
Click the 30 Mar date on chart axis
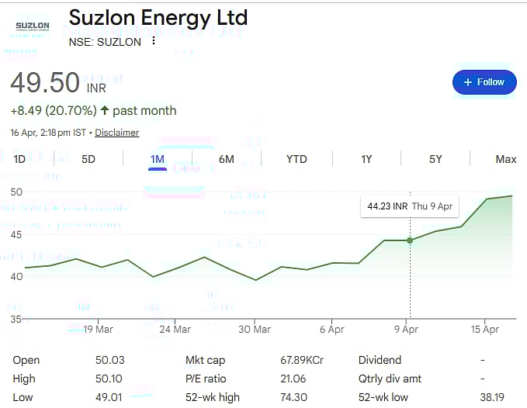pos(255,329)
